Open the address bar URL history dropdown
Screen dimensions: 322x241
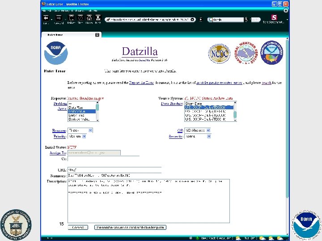192,20
